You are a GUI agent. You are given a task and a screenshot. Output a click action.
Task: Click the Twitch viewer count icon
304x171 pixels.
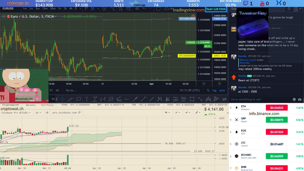[246, 3]
